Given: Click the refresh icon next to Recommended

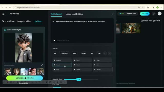Looking at the screenshot, I should [42, 65].
